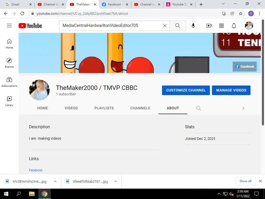
Task: Clear the search box text
Action: (165, 26)
